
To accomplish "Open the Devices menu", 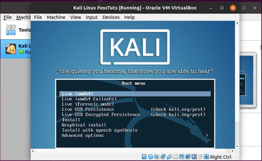I will [x=111, y=17].
